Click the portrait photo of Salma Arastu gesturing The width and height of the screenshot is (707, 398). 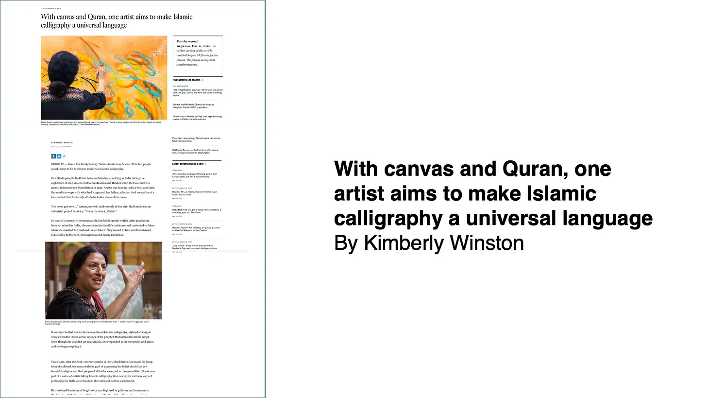[103, 280]
